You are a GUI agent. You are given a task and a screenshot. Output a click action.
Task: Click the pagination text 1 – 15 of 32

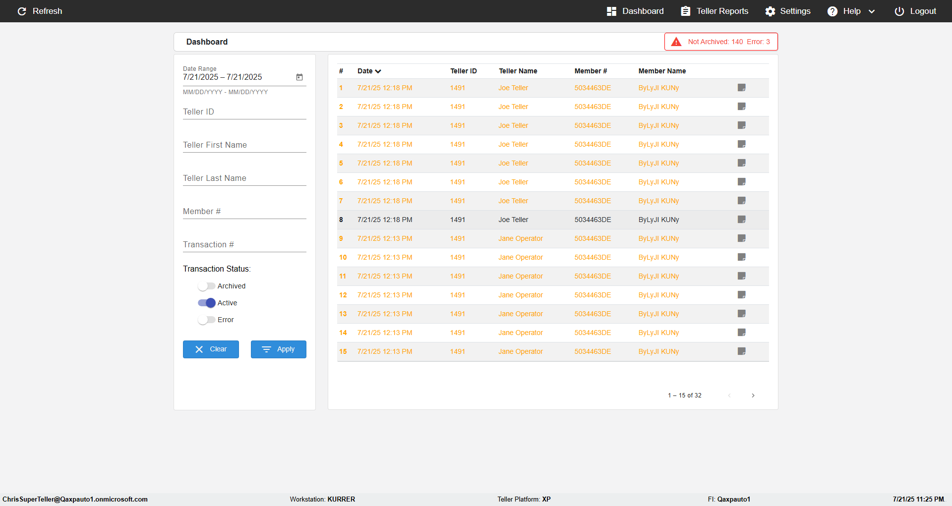pyautogui.click(x=684, y=395)
